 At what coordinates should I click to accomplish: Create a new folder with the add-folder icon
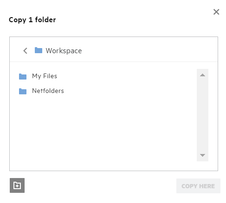point(17,185)
